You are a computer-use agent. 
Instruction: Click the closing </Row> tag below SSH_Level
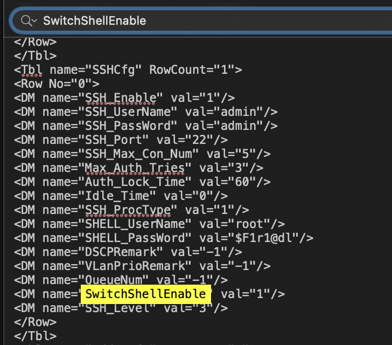pos(35,322)
